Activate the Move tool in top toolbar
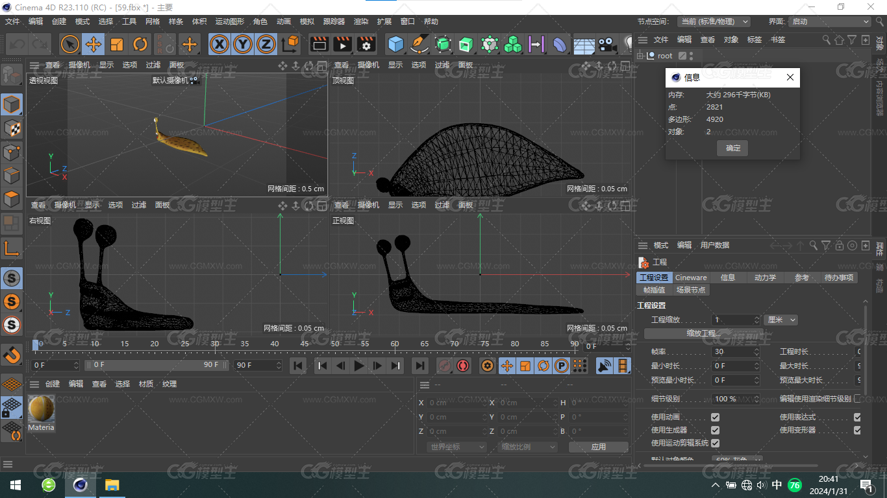 pyautogui.click(x=94, y=44)
